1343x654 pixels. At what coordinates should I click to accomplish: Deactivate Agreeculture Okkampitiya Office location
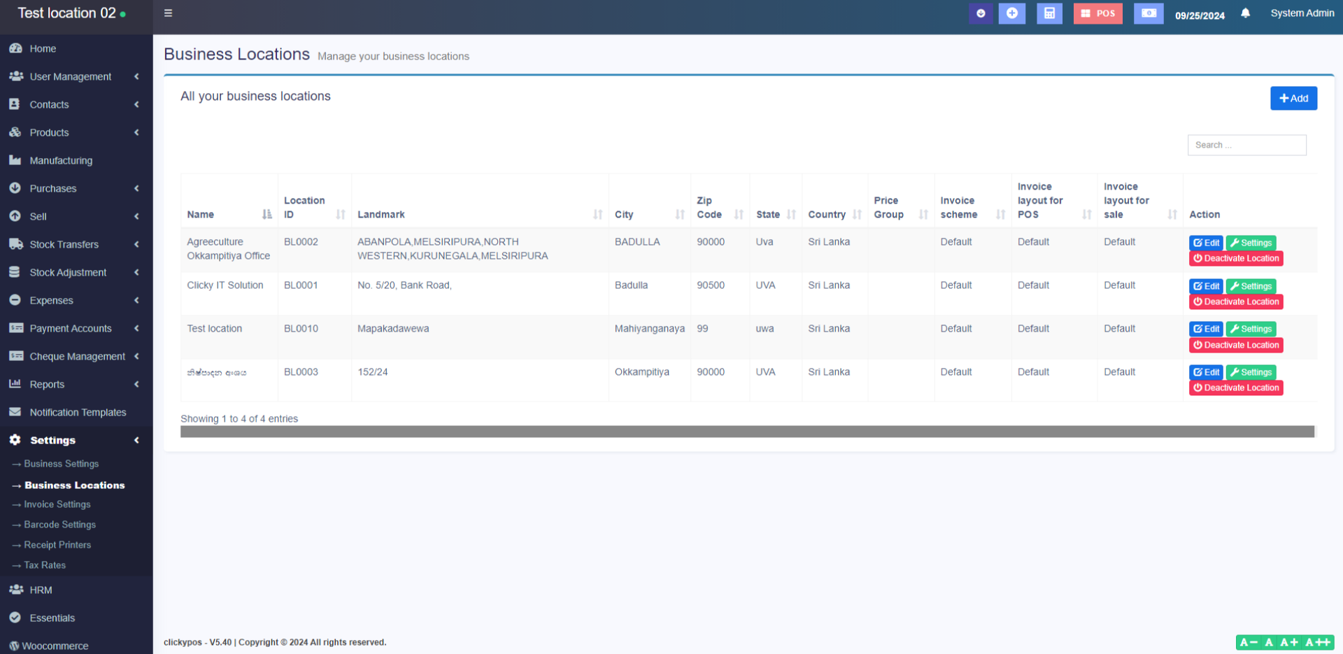[x=1236, y=259]
